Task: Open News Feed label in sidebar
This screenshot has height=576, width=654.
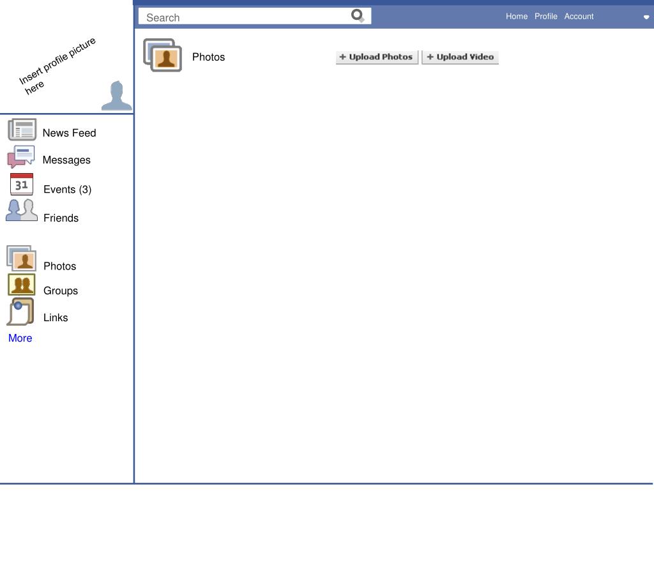Action: [x=69, y=133]
